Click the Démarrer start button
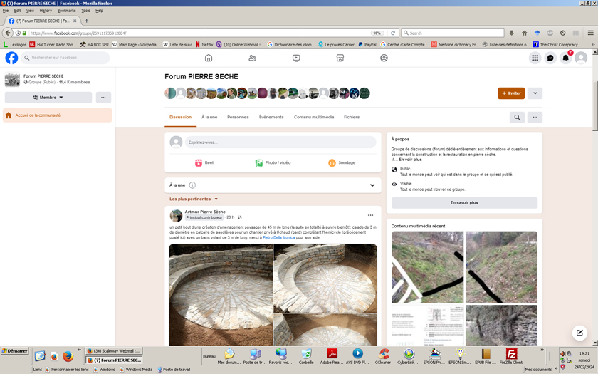Image resolution: width=598 pixels, height=374 pixels. pos(15,350)
